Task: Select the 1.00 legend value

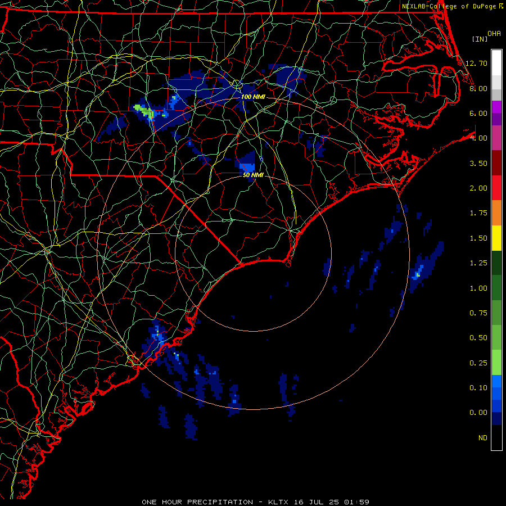Action: [x=478, y=288]
